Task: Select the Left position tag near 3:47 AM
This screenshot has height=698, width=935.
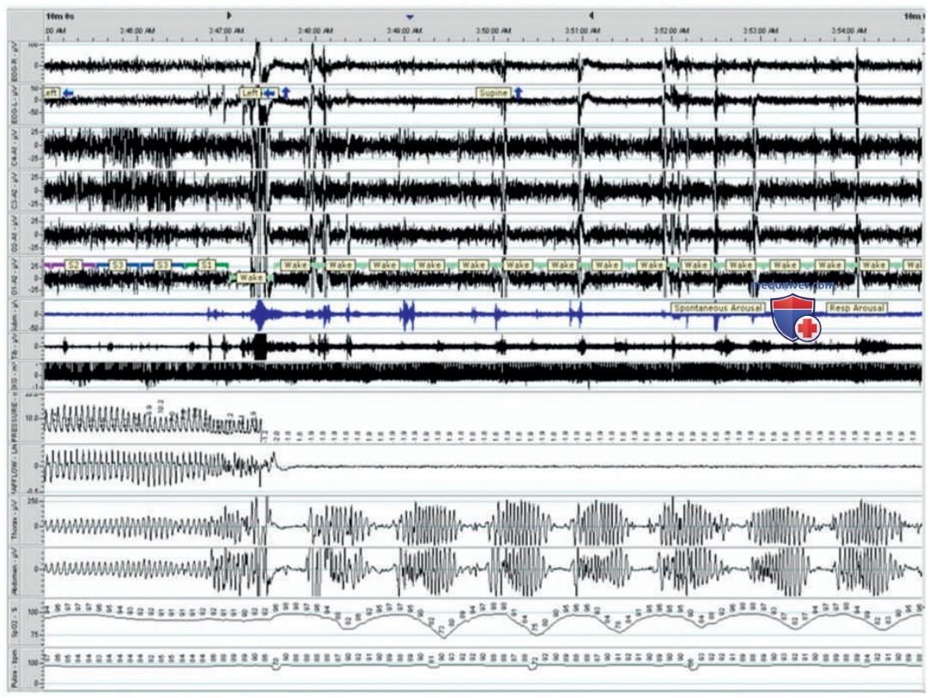Action: pos(251,93)
